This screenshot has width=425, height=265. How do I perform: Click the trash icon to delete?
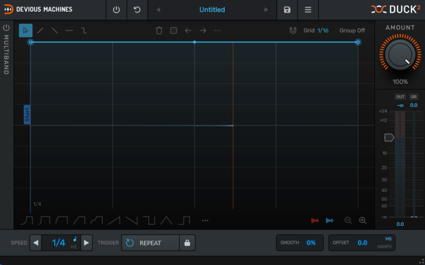coord(159,30)
